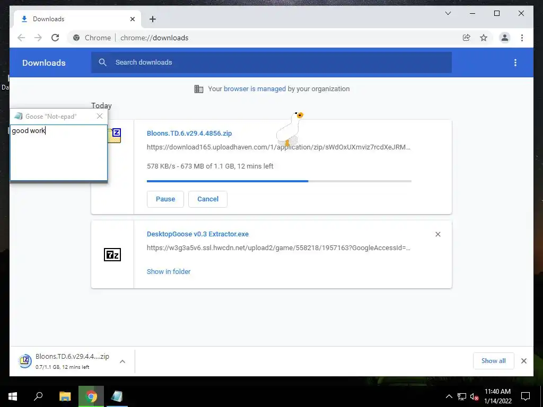Open the muted volume tray icon

[x=474, y=396]
